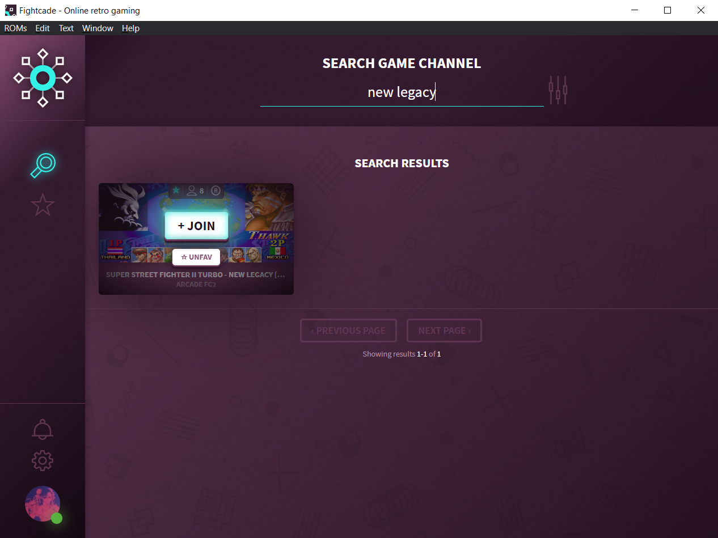Click the teal star icon on game card
The height and width of the screenshot is (538, 718).
click(176, 190)
